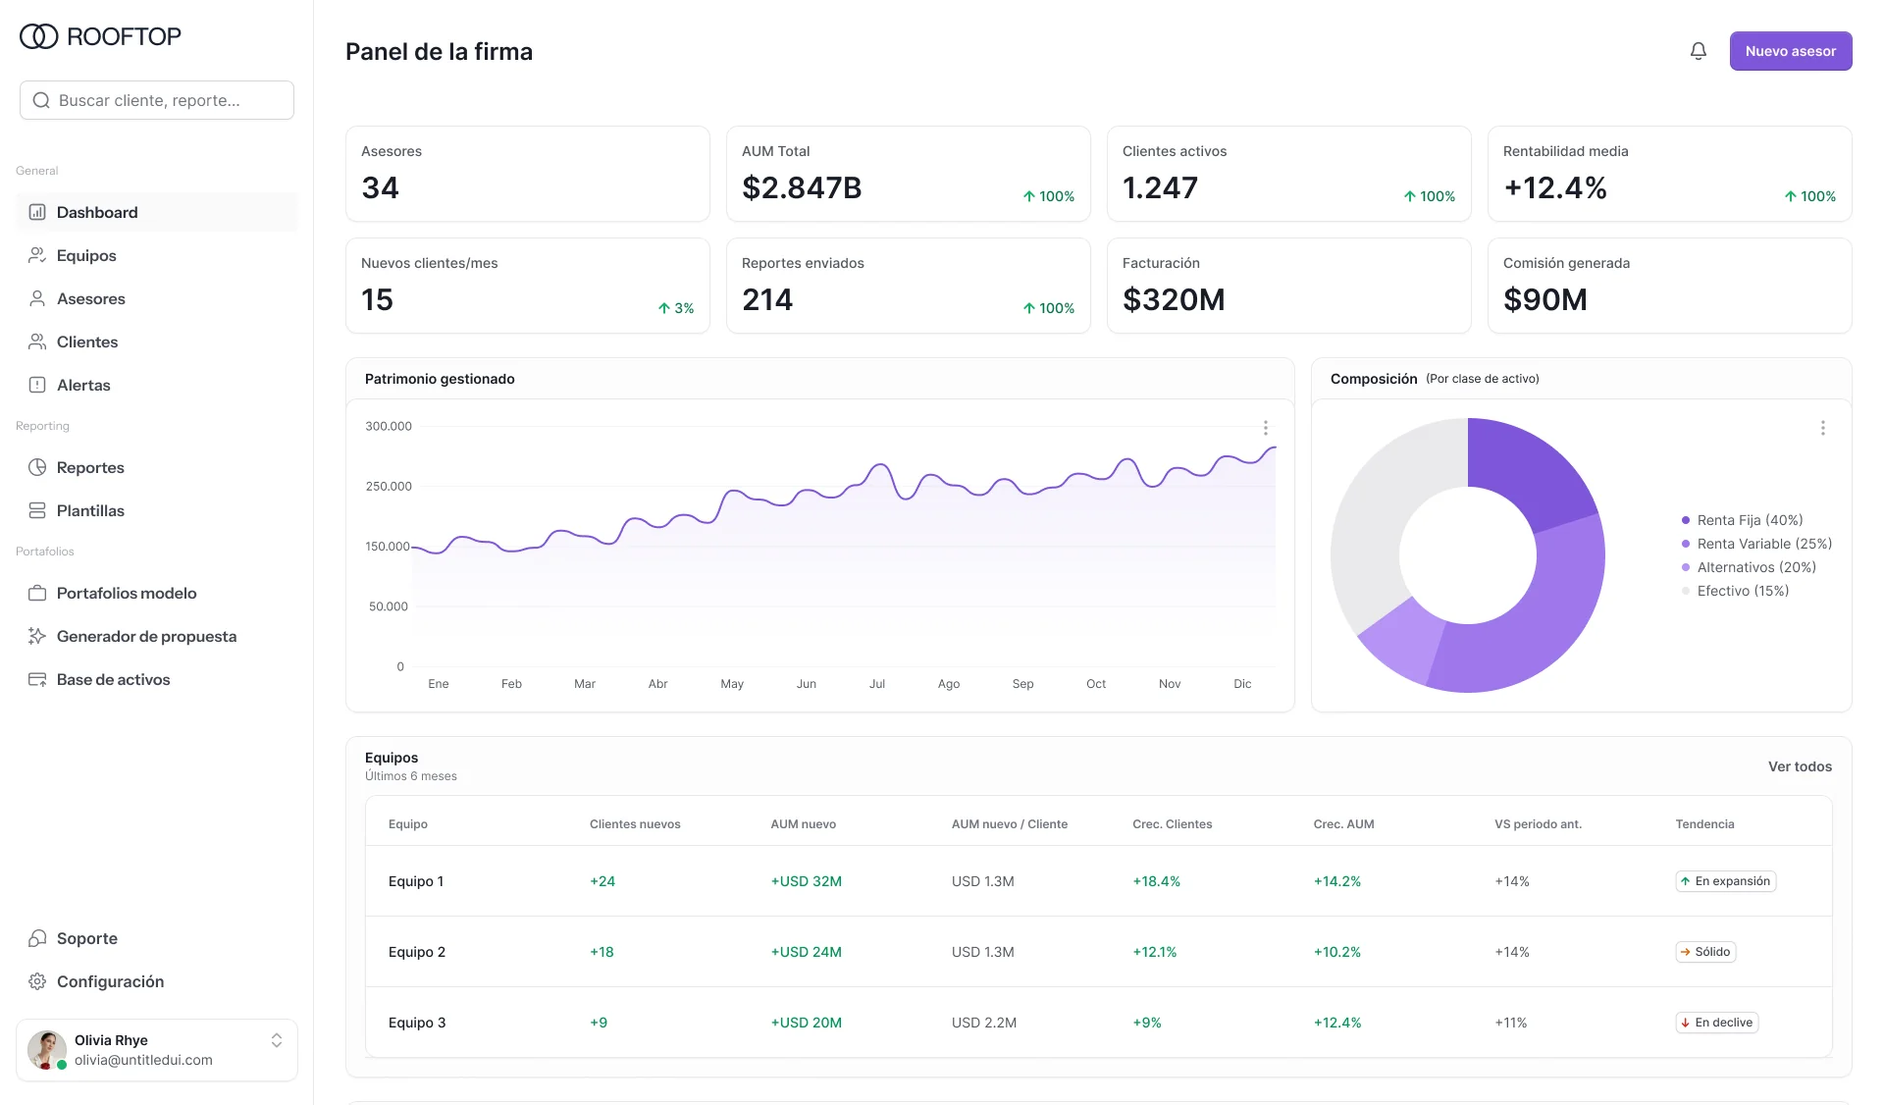This screenshot has height=1105, width=1884.
Task: Click the Alertas warning icon
Action: [37, 385]
